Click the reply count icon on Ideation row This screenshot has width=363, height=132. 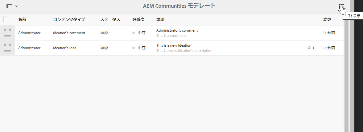309,48
